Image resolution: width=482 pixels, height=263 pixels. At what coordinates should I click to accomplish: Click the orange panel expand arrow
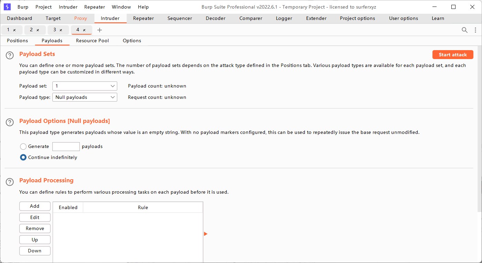206,234
